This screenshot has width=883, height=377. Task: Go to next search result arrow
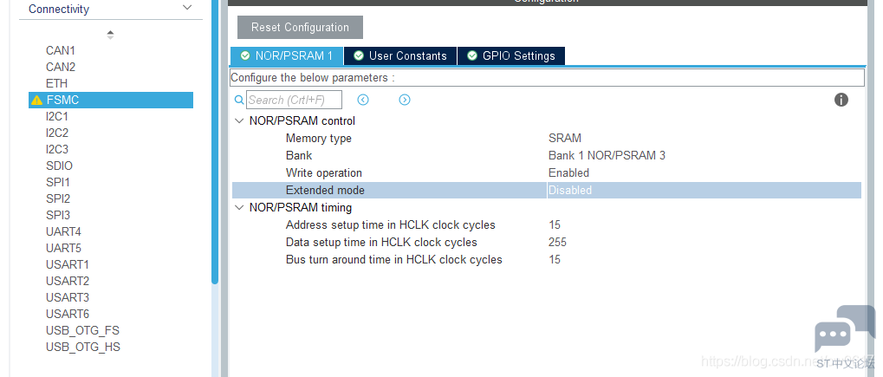(405, 100)
